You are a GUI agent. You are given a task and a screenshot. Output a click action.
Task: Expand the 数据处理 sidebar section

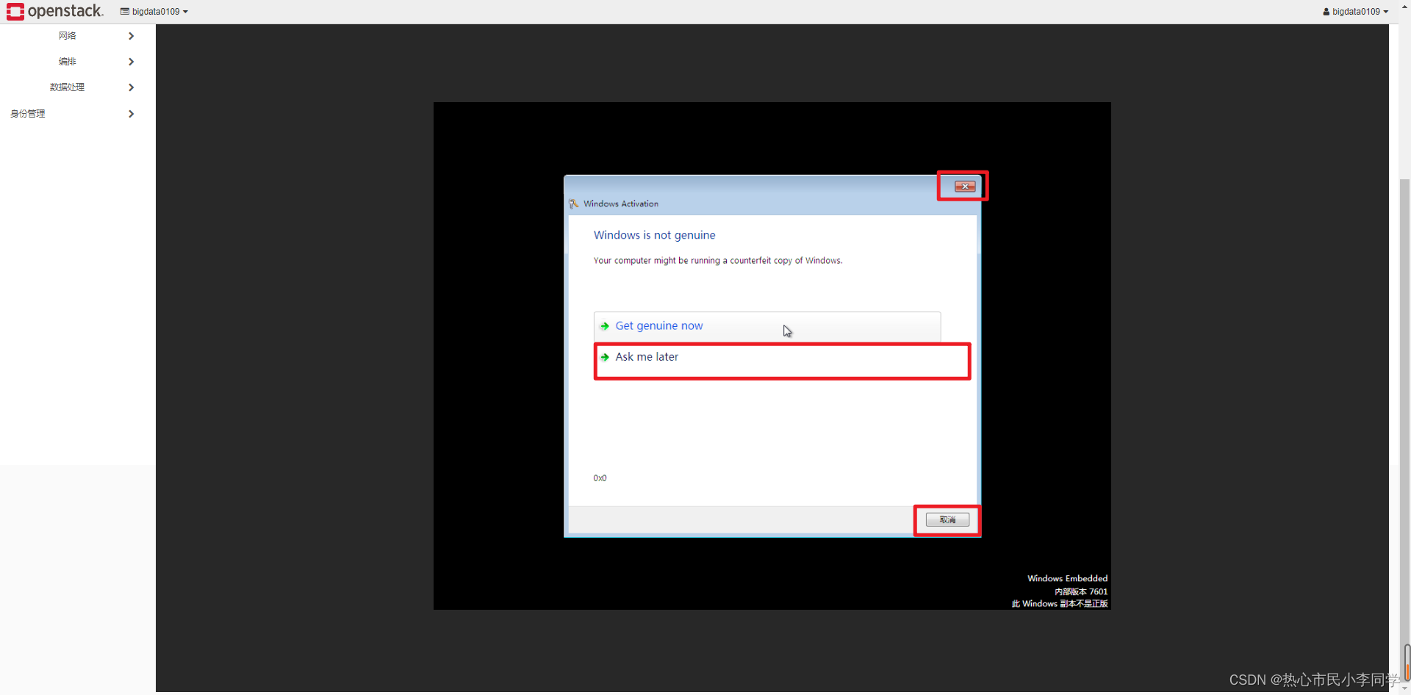[x=131, y=87]
